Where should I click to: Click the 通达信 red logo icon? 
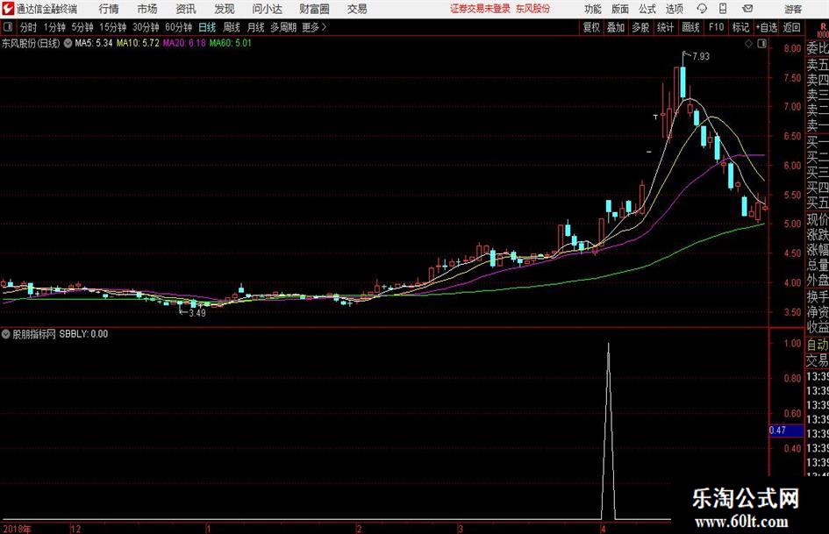8,9
